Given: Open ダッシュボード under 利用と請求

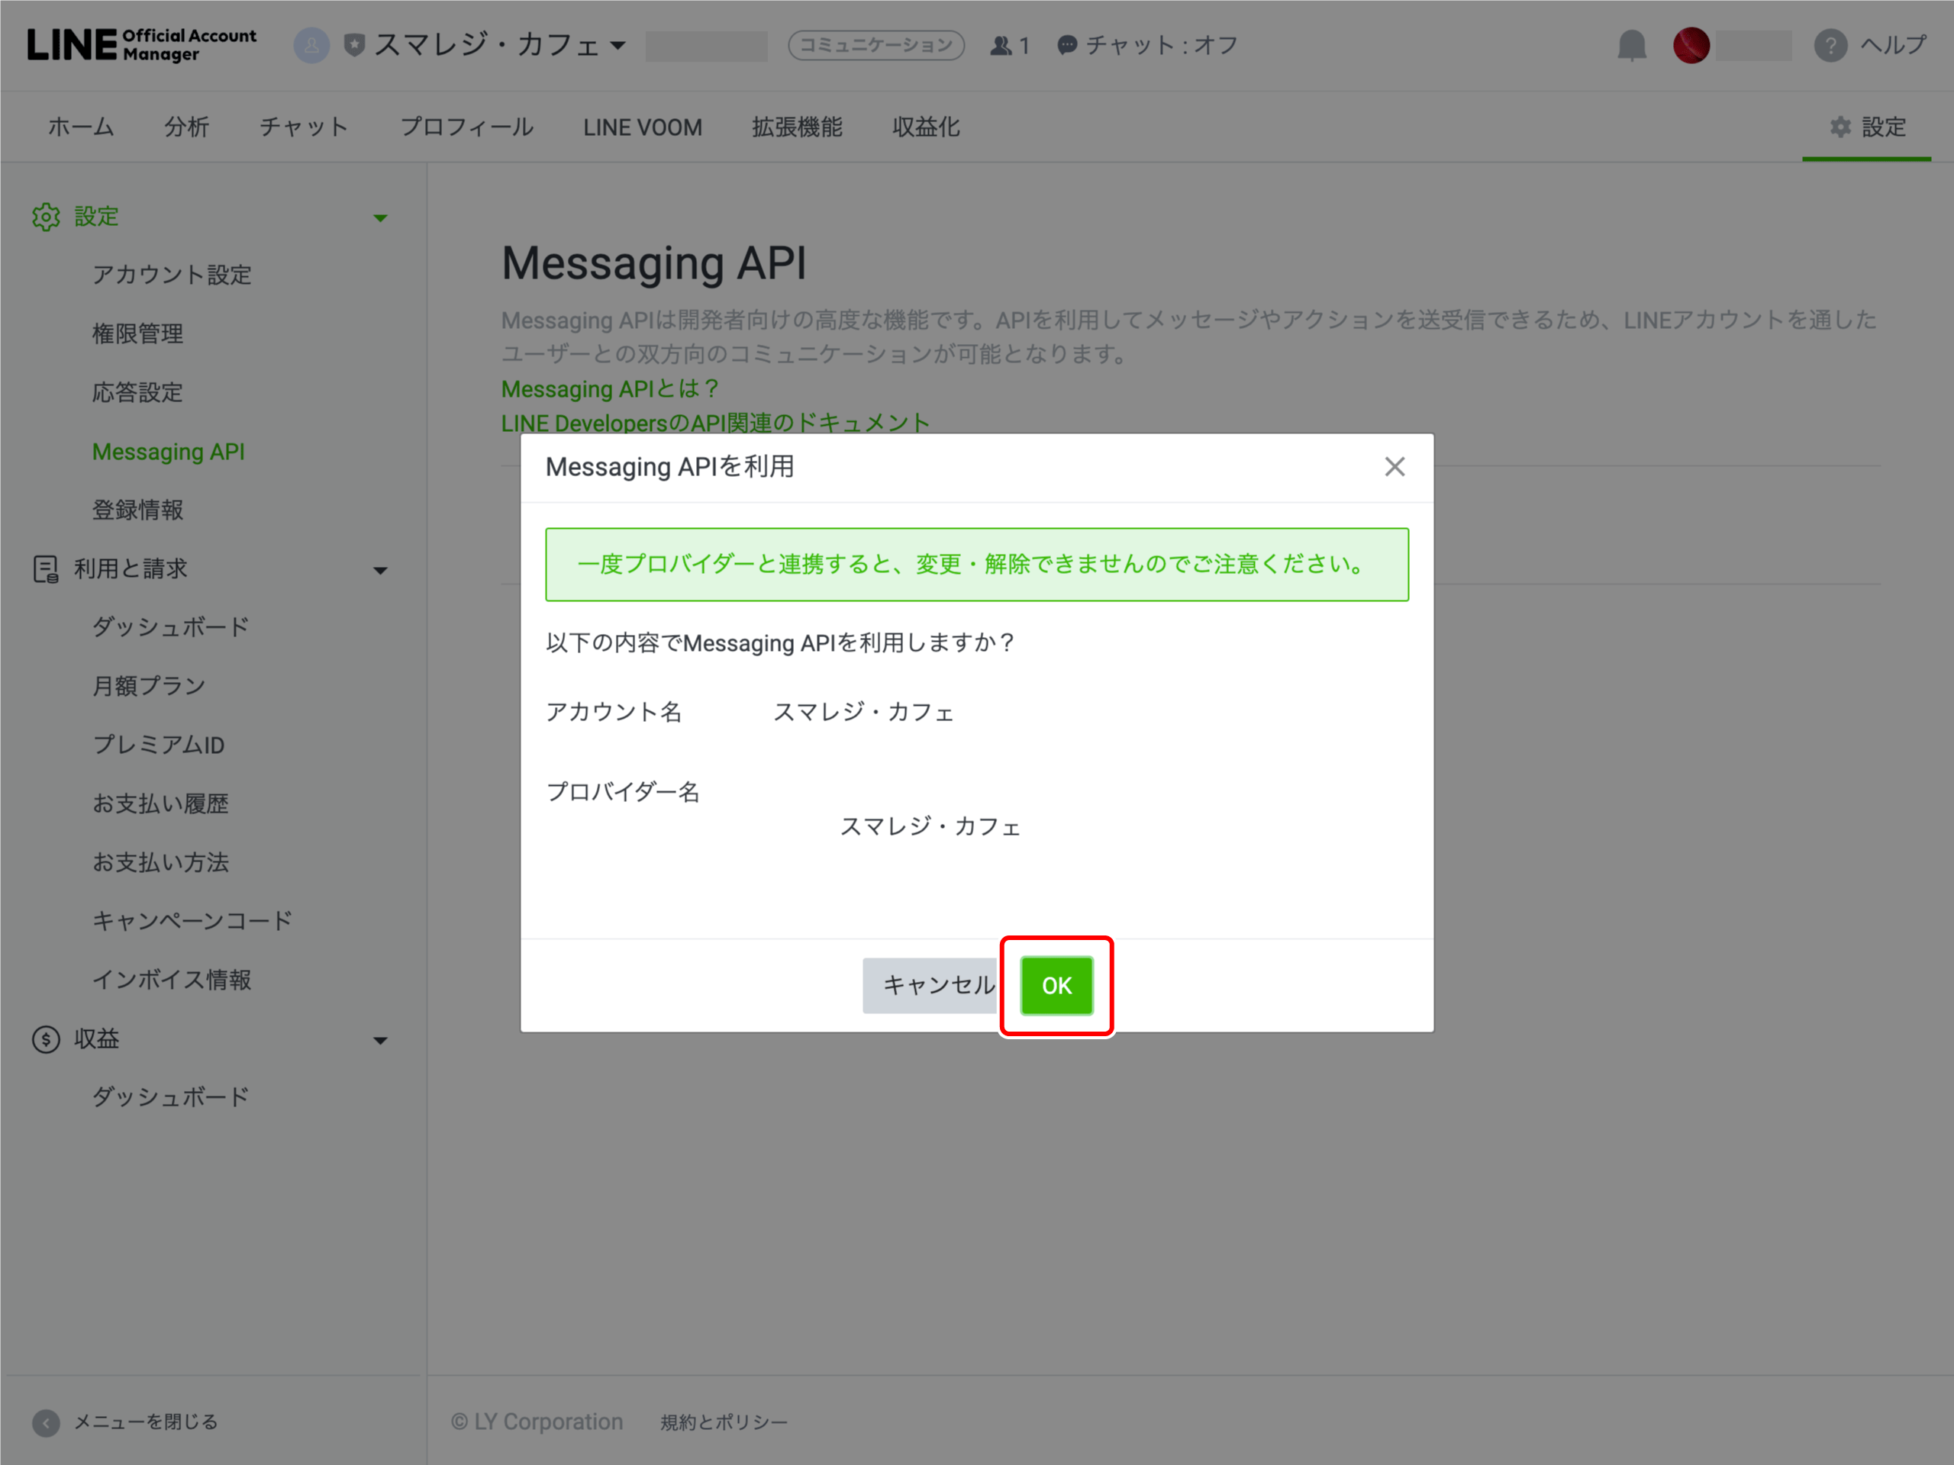Looking at the screenshot, I should tap(172, 628).
